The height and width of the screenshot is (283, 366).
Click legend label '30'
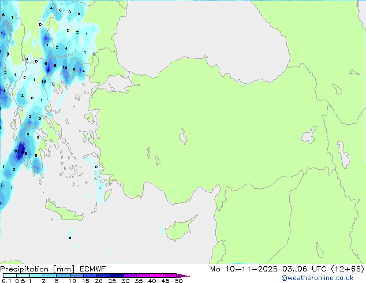pos(125,281)
